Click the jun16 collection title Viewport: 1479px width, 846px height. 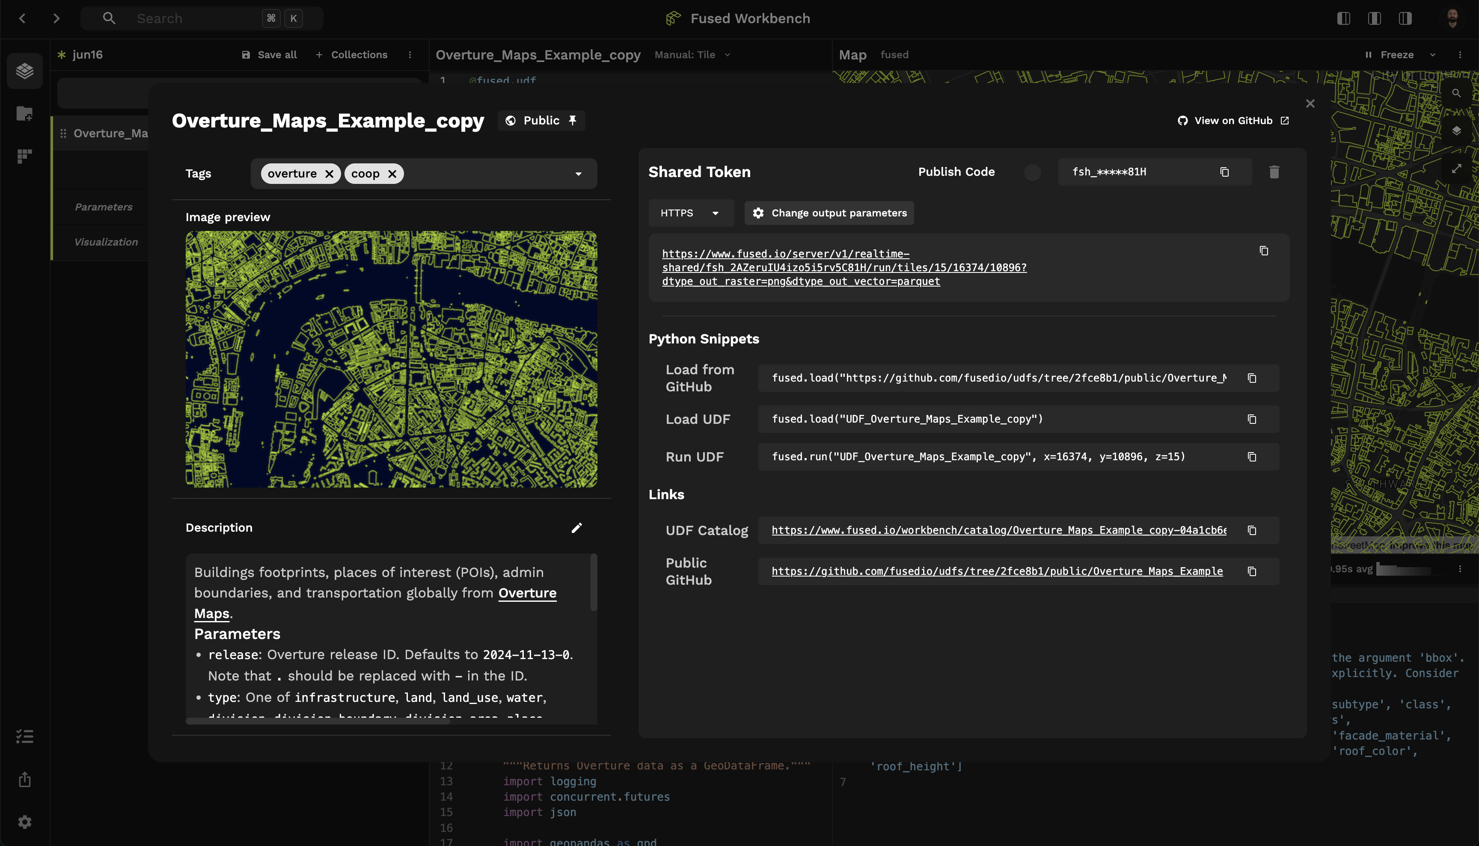[x=87, y=55]
